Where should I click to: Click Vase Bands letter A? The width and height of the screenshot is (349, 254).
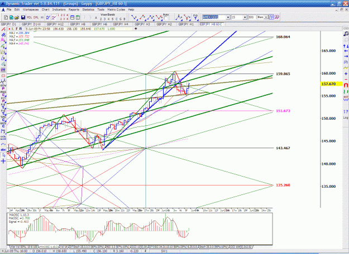click(96, 17)
